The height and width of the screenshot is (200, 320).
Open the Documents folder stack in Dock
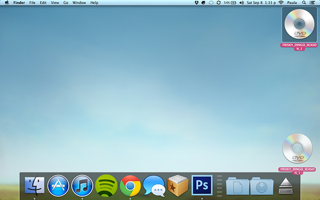(238, 186)
